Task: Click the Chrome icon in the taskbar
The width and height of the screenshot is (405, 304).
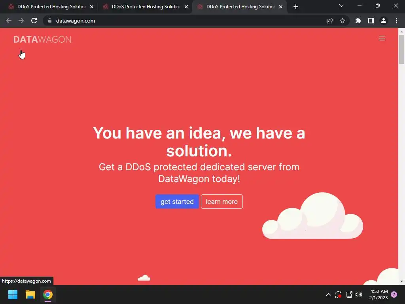Action: pos(48,294)
